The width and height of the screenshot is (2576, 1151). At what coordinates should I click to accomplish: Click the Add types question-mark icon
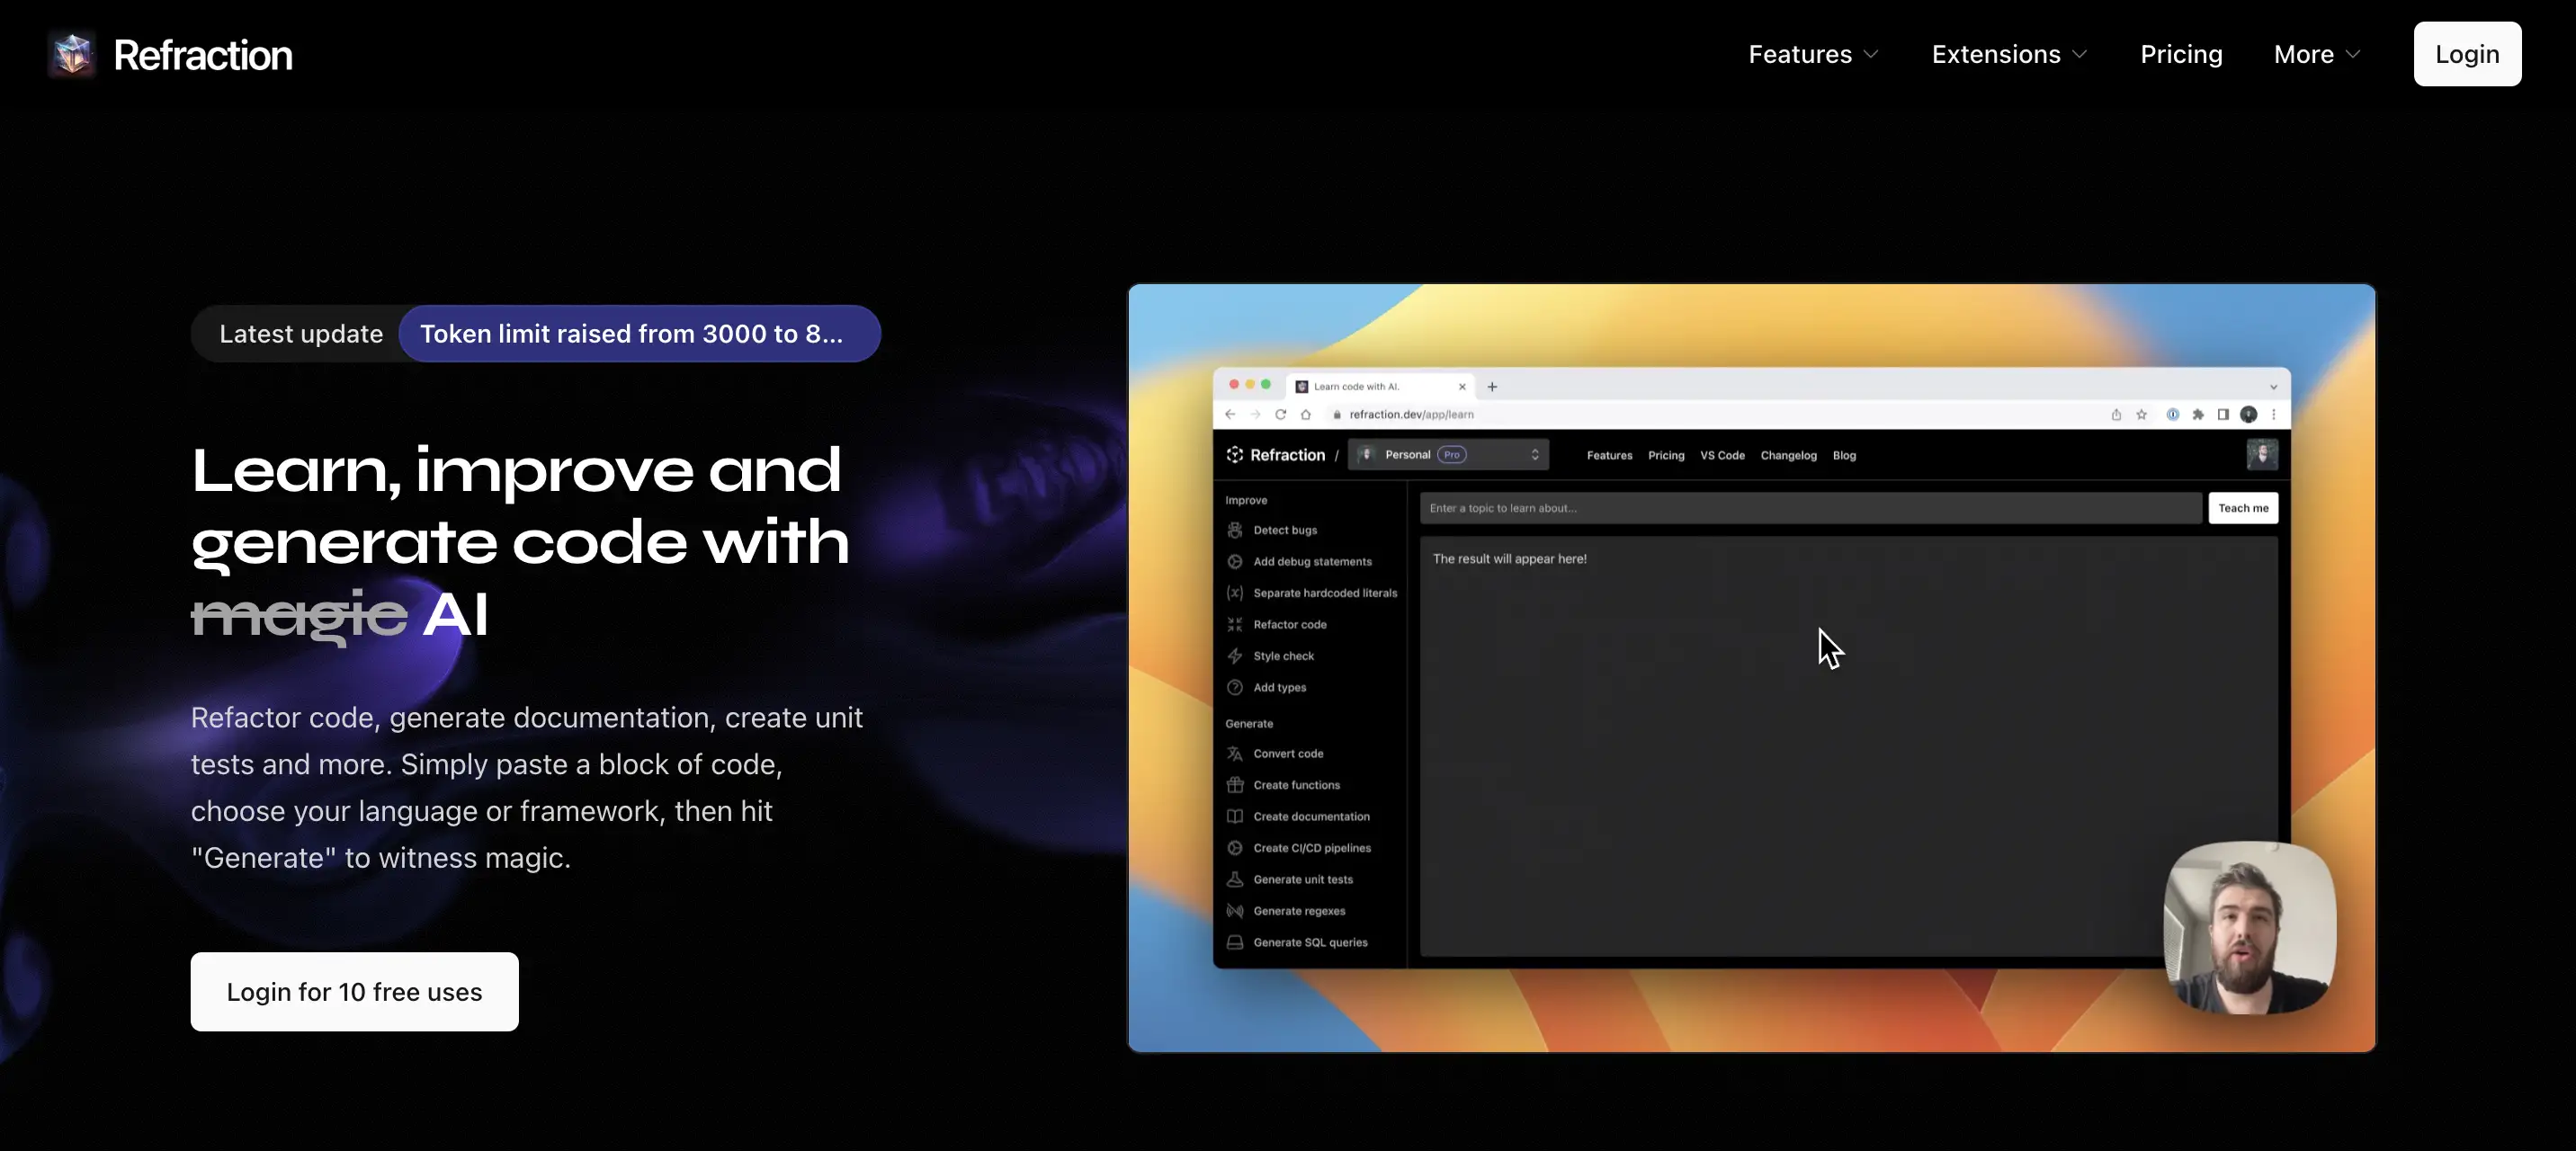pyautogui.click(x=1235, y=687)
